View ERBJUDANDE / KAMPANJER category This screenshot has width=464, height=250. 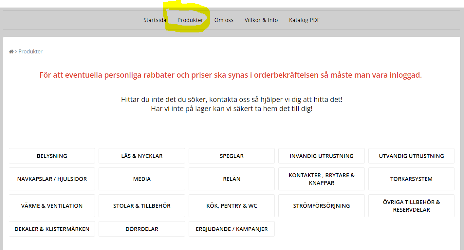(x=232, y=229)
